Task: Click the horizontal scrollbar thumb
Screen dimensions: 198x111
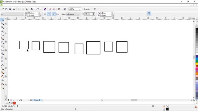Action: tap(134, 100)
